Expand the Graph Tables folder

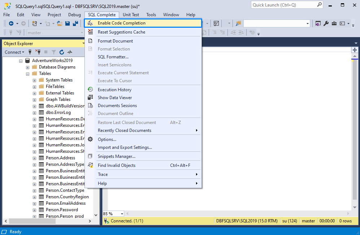[34, 100]
